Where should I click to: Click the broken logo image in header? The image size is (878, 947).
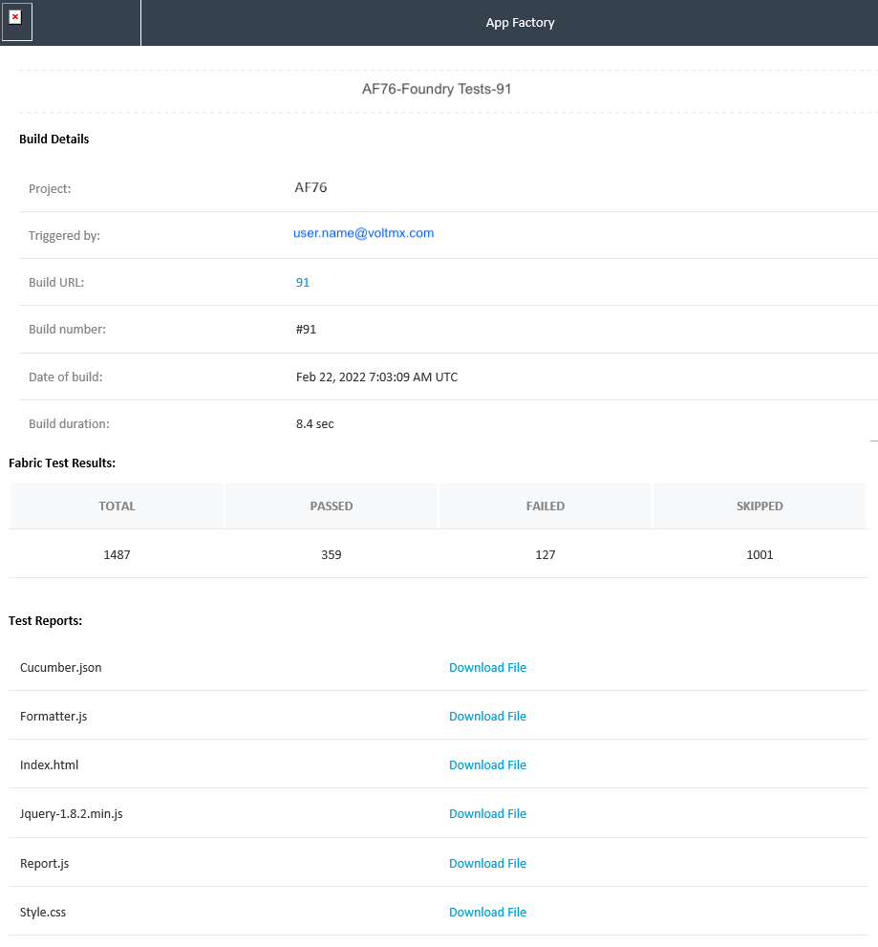(16, 19)
